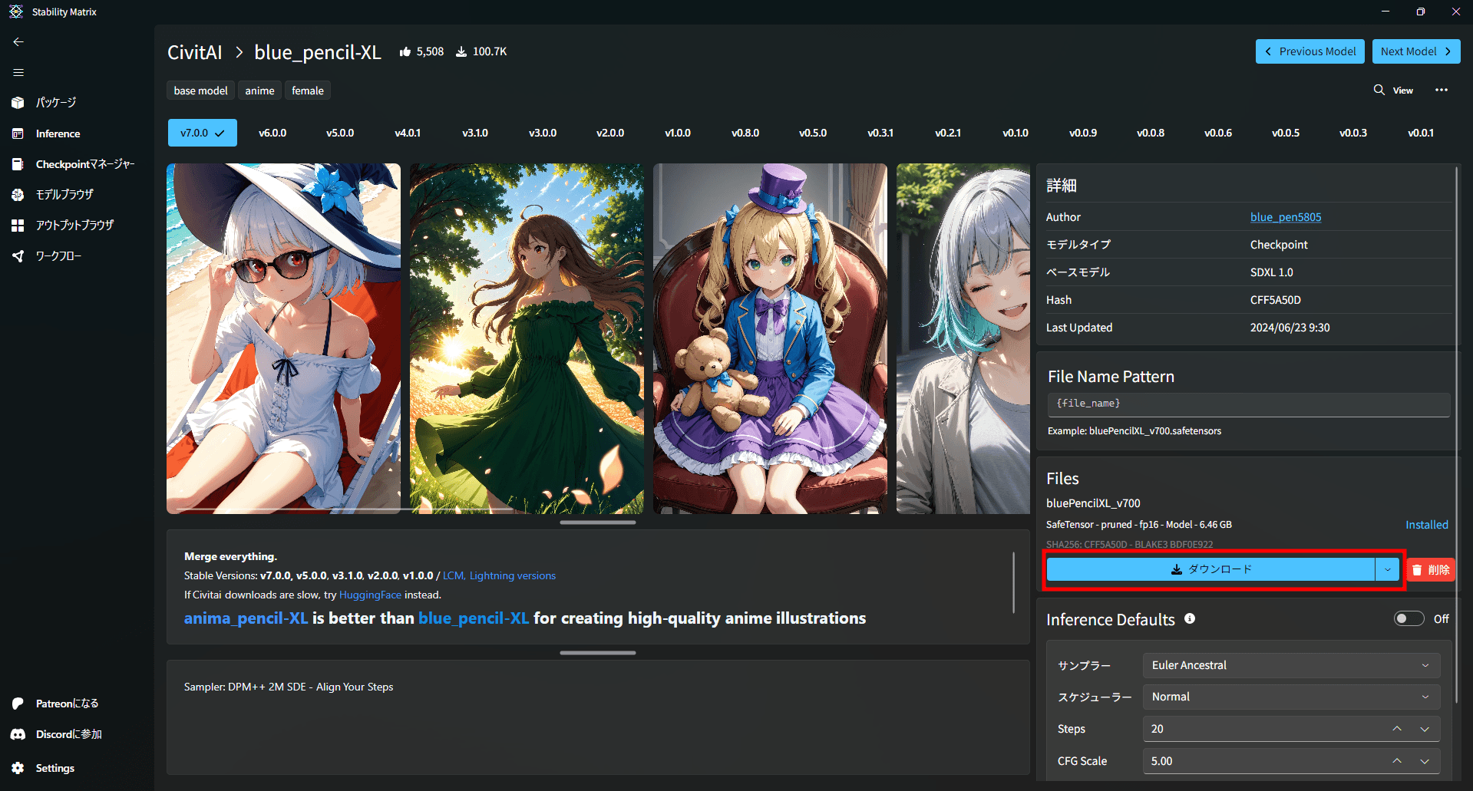Select the v6.0.0 version tab
Screen dimensions: 1473x791
272,133
